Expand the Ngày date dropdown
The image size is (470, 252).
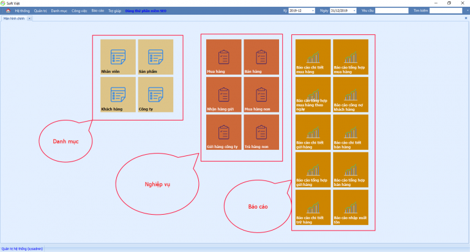(x=354, y=11)
